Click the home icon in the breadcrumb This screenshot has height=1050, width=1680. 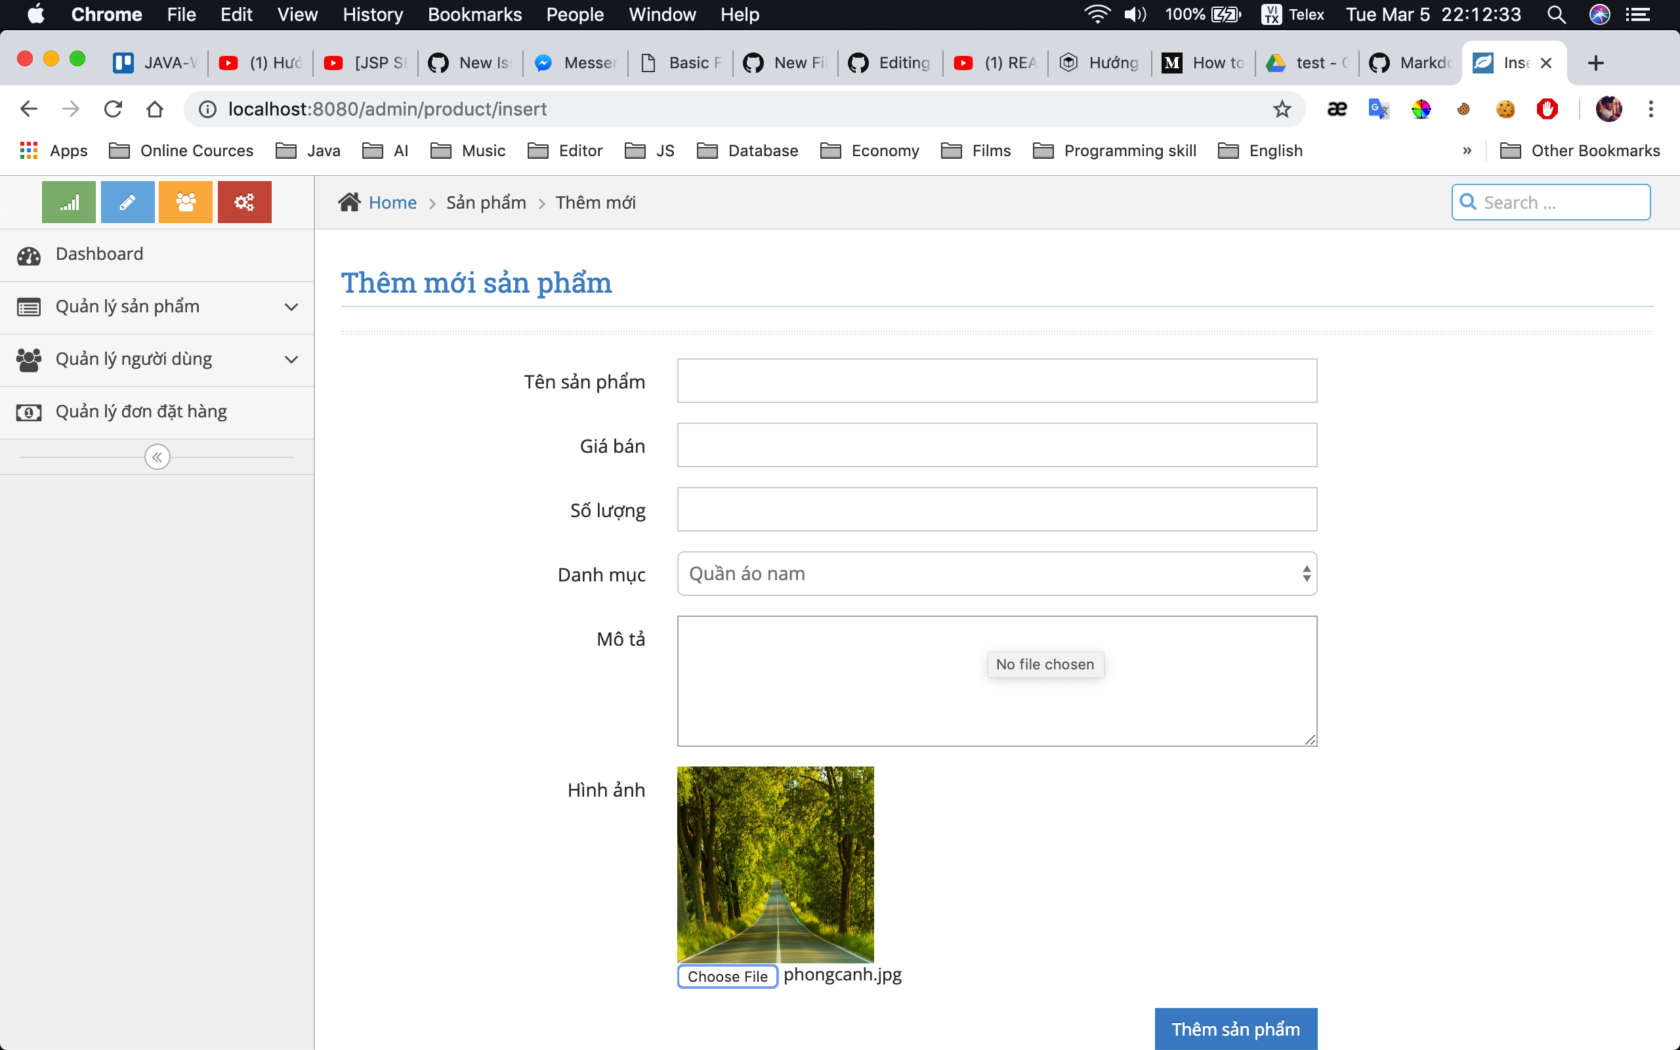pos(350,202)
